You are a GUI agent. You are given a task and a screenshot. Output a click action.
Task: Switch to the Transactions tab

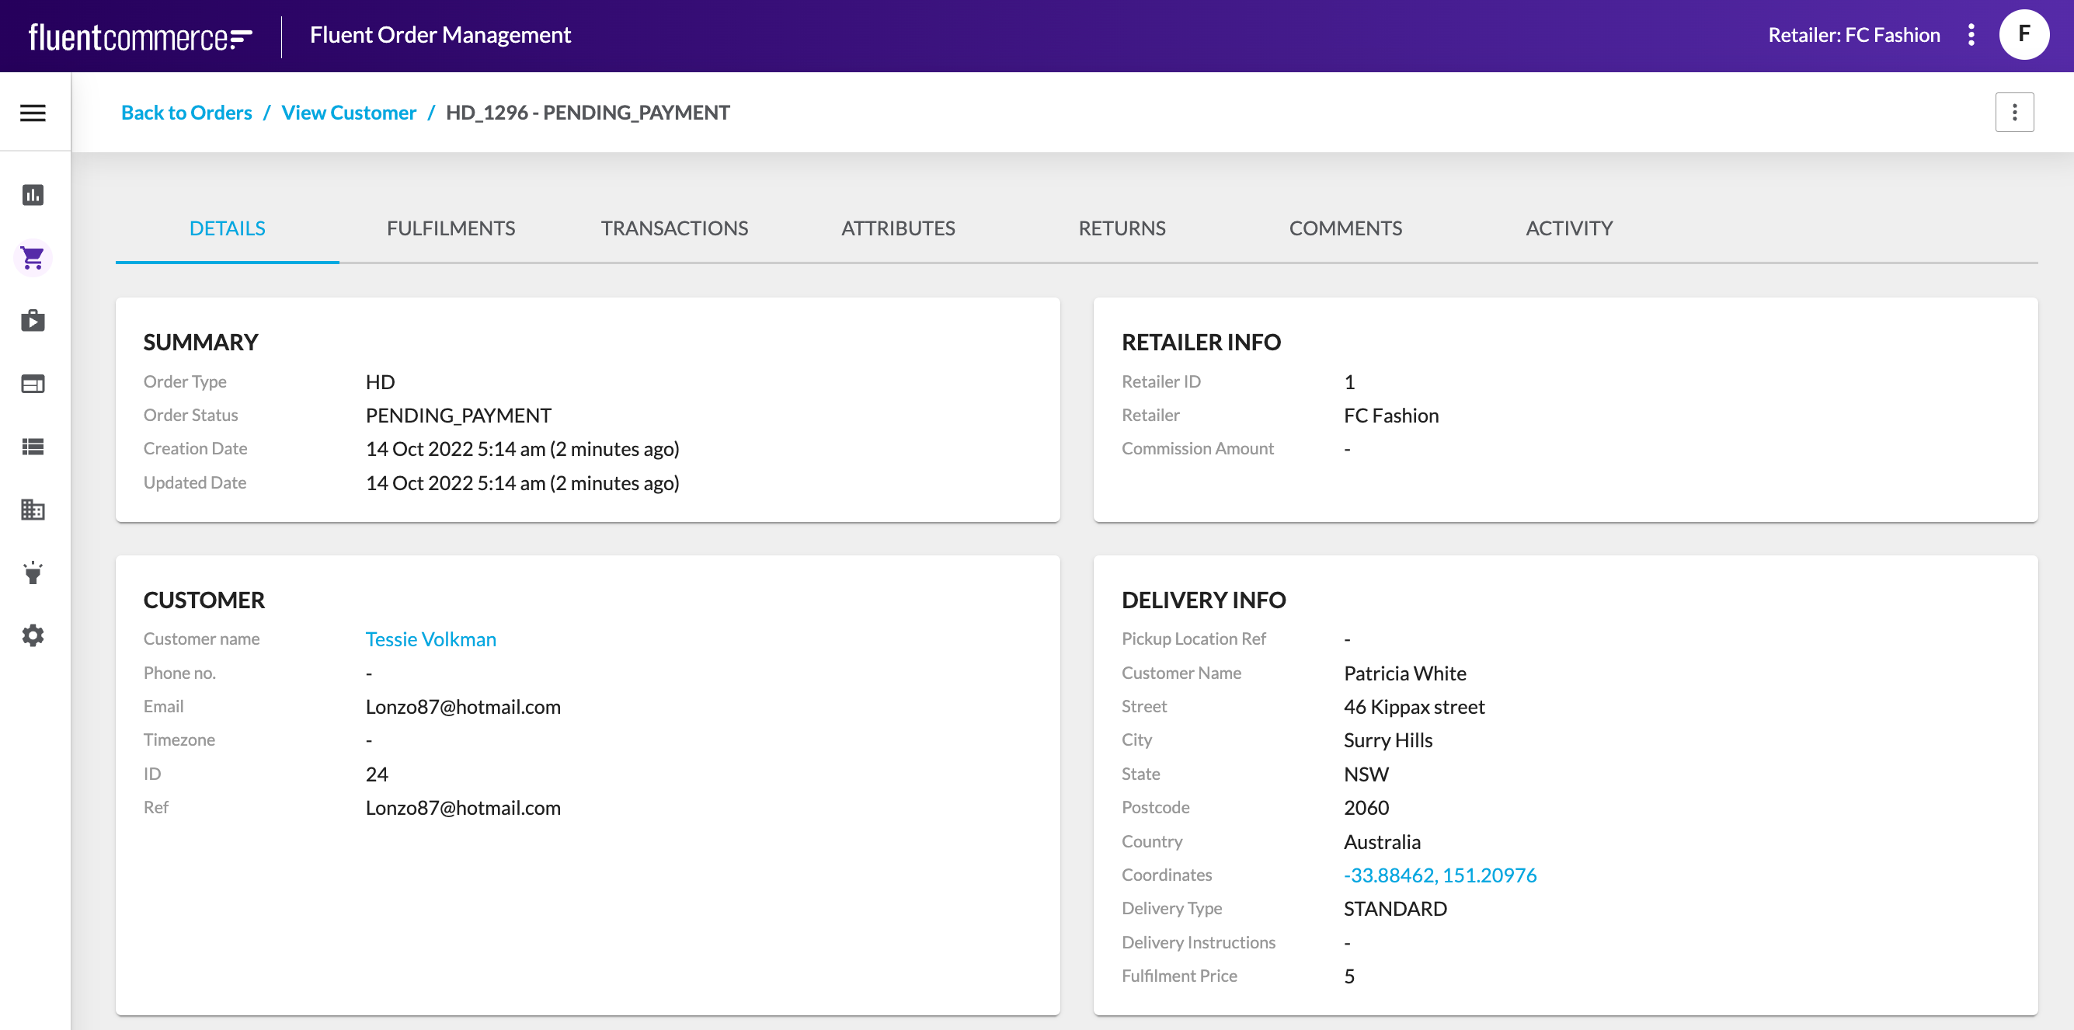pos(674,228)
